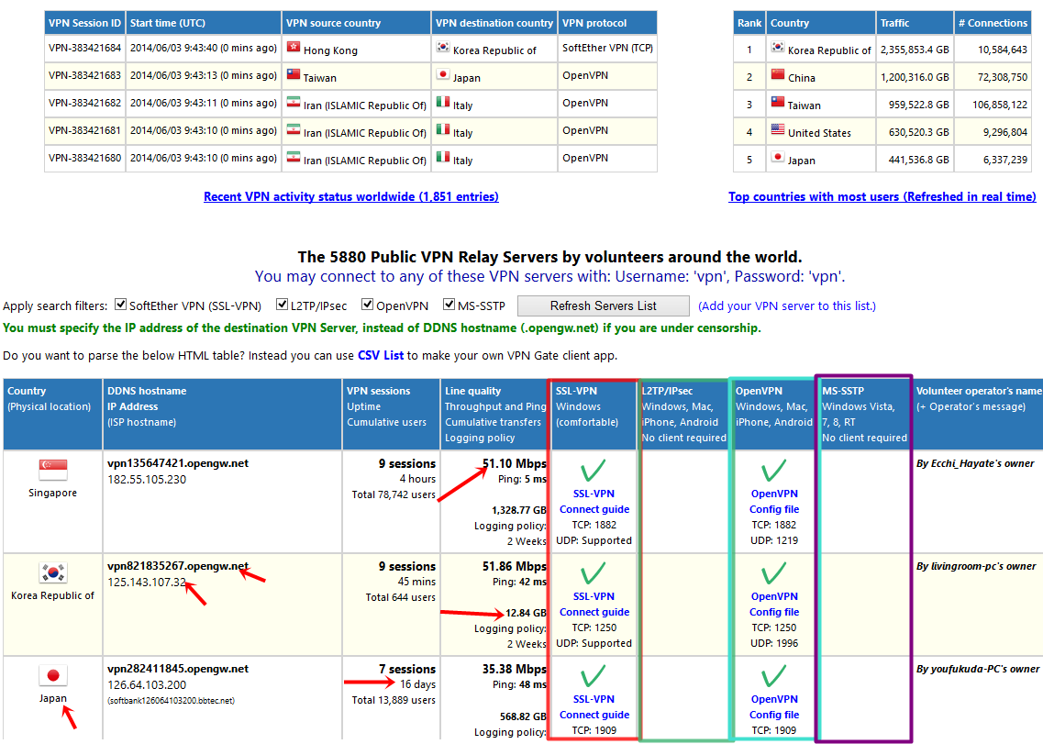Click the MS-SSTP column header
Image resolution: width=1043 pixels, height=744 pixels.
(864, 414)
